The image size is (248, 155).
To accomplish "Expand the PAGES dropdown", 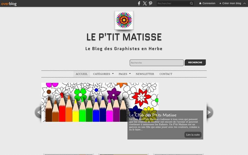I will point(125,74).
